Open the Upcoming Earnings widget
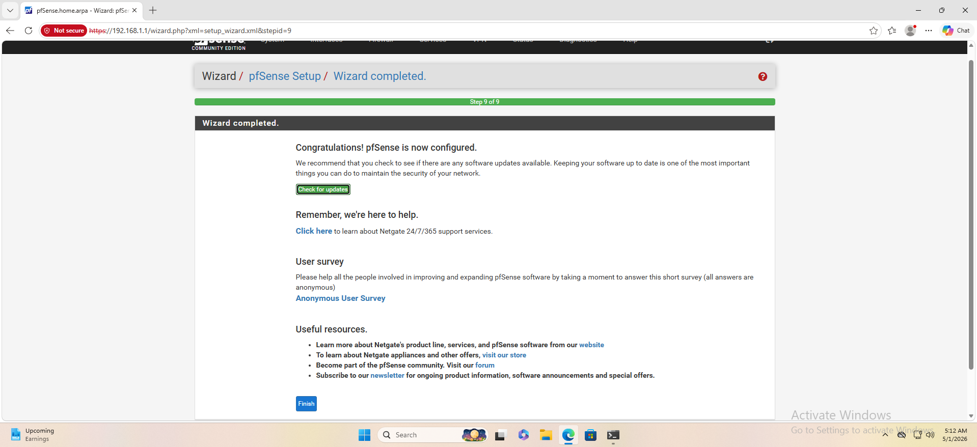 click(32, 435)
